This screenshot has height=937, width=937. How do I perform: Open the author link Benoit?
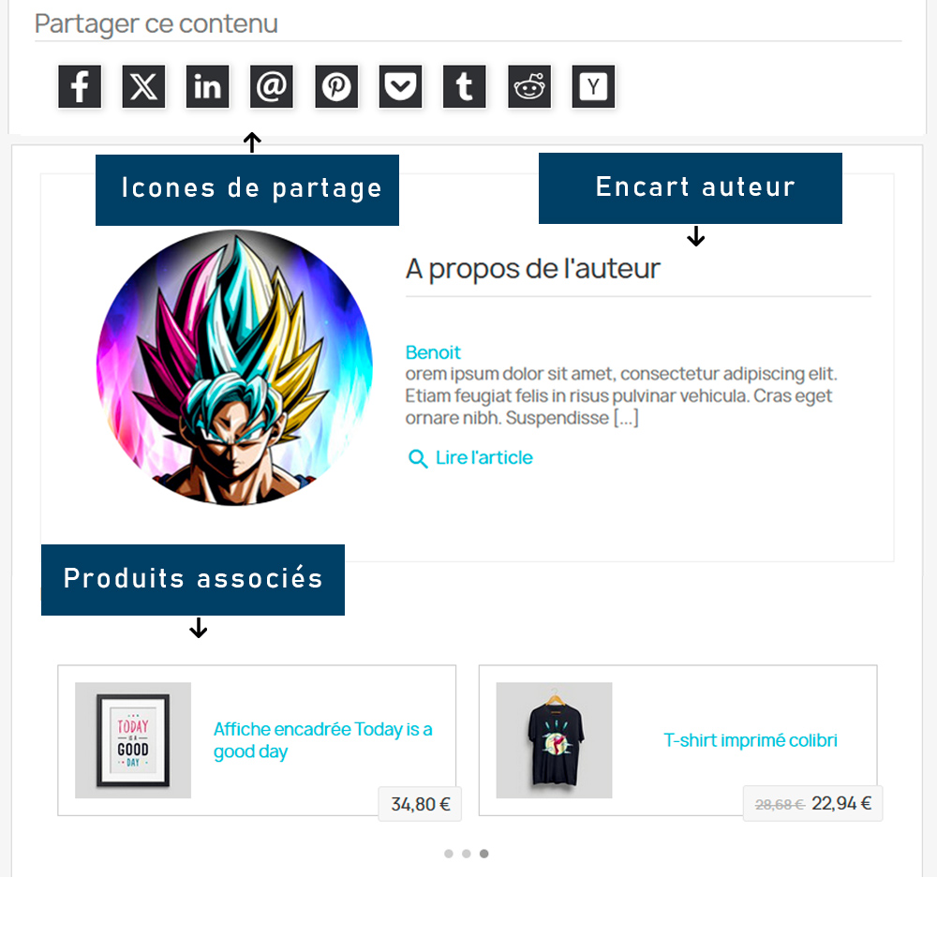point(433,352)
